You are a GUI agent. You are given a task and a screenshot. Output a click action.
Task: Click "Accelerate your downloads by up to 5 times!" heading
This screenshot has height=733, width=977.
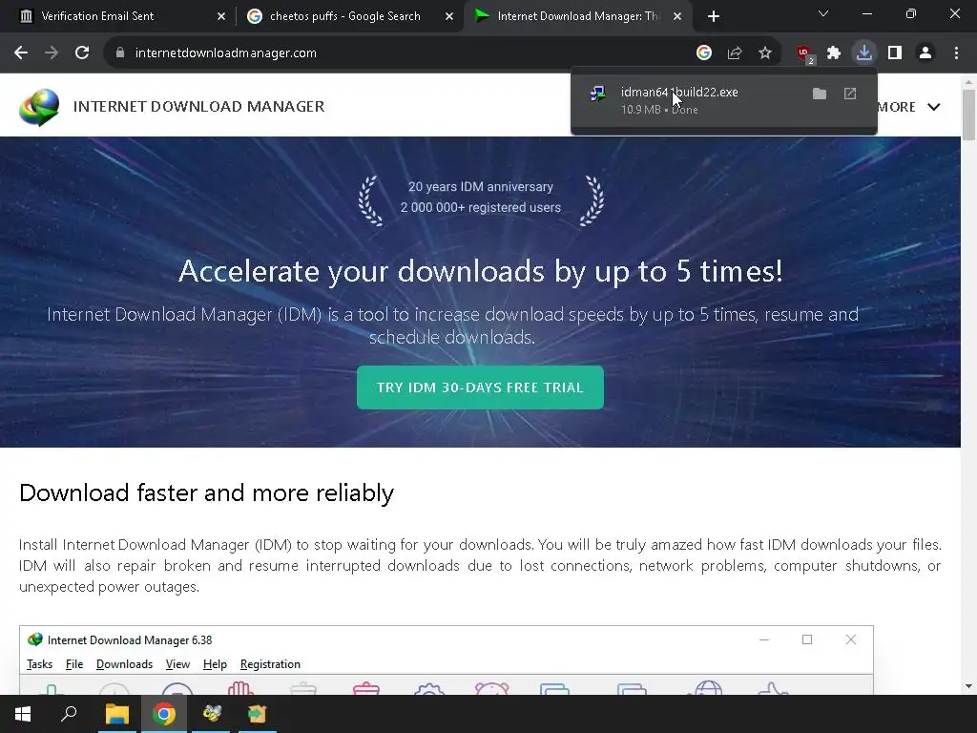pyautogui.click(x=481, y=271)
